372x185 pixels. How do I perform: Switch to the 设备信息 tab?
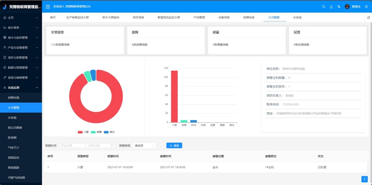click(x=224, y=18)
